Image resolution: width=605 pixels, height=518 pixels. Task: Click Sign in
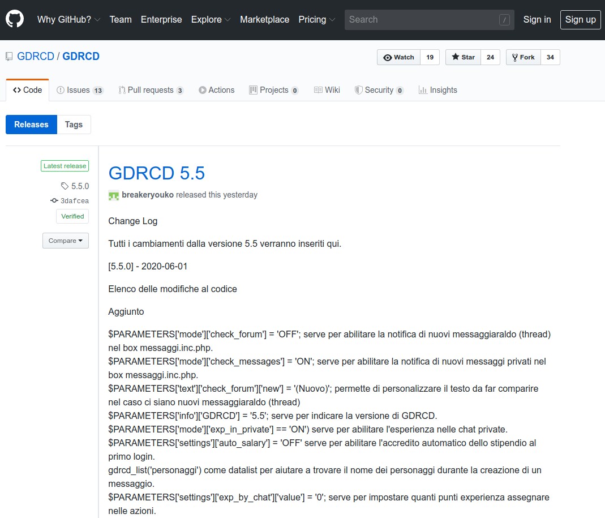click(x=537, y=19)
